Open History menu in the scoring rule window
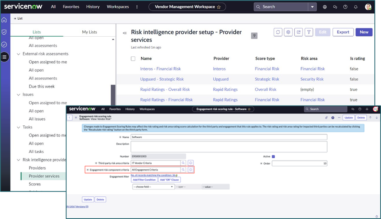The height and width of the screenshot is (219, 381). (130, 109)
